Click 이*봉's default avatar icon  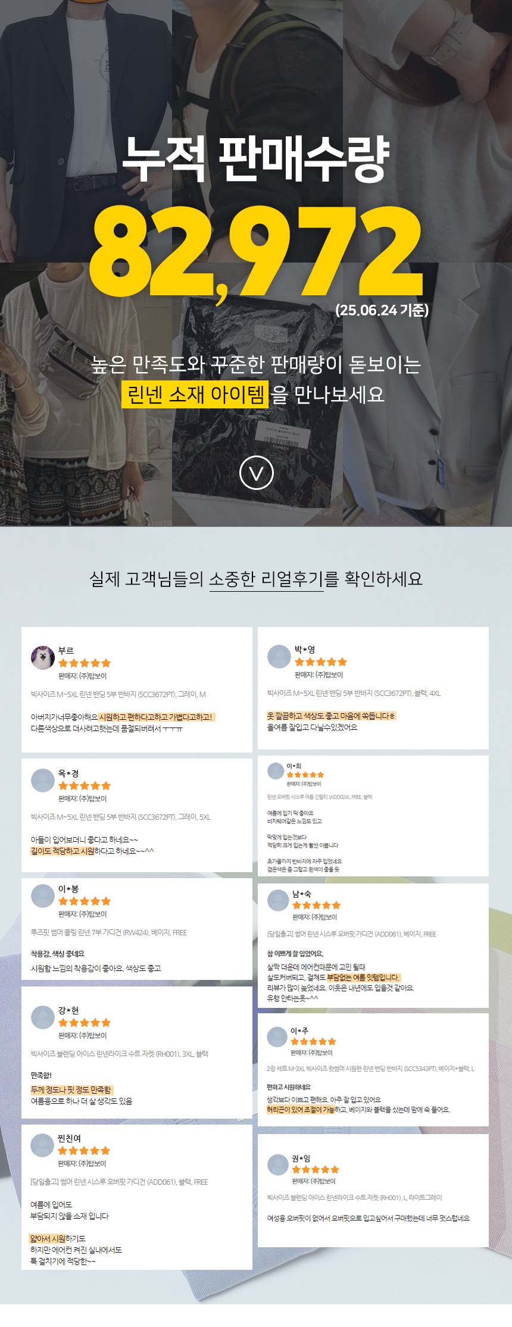[x=43, y=895]
